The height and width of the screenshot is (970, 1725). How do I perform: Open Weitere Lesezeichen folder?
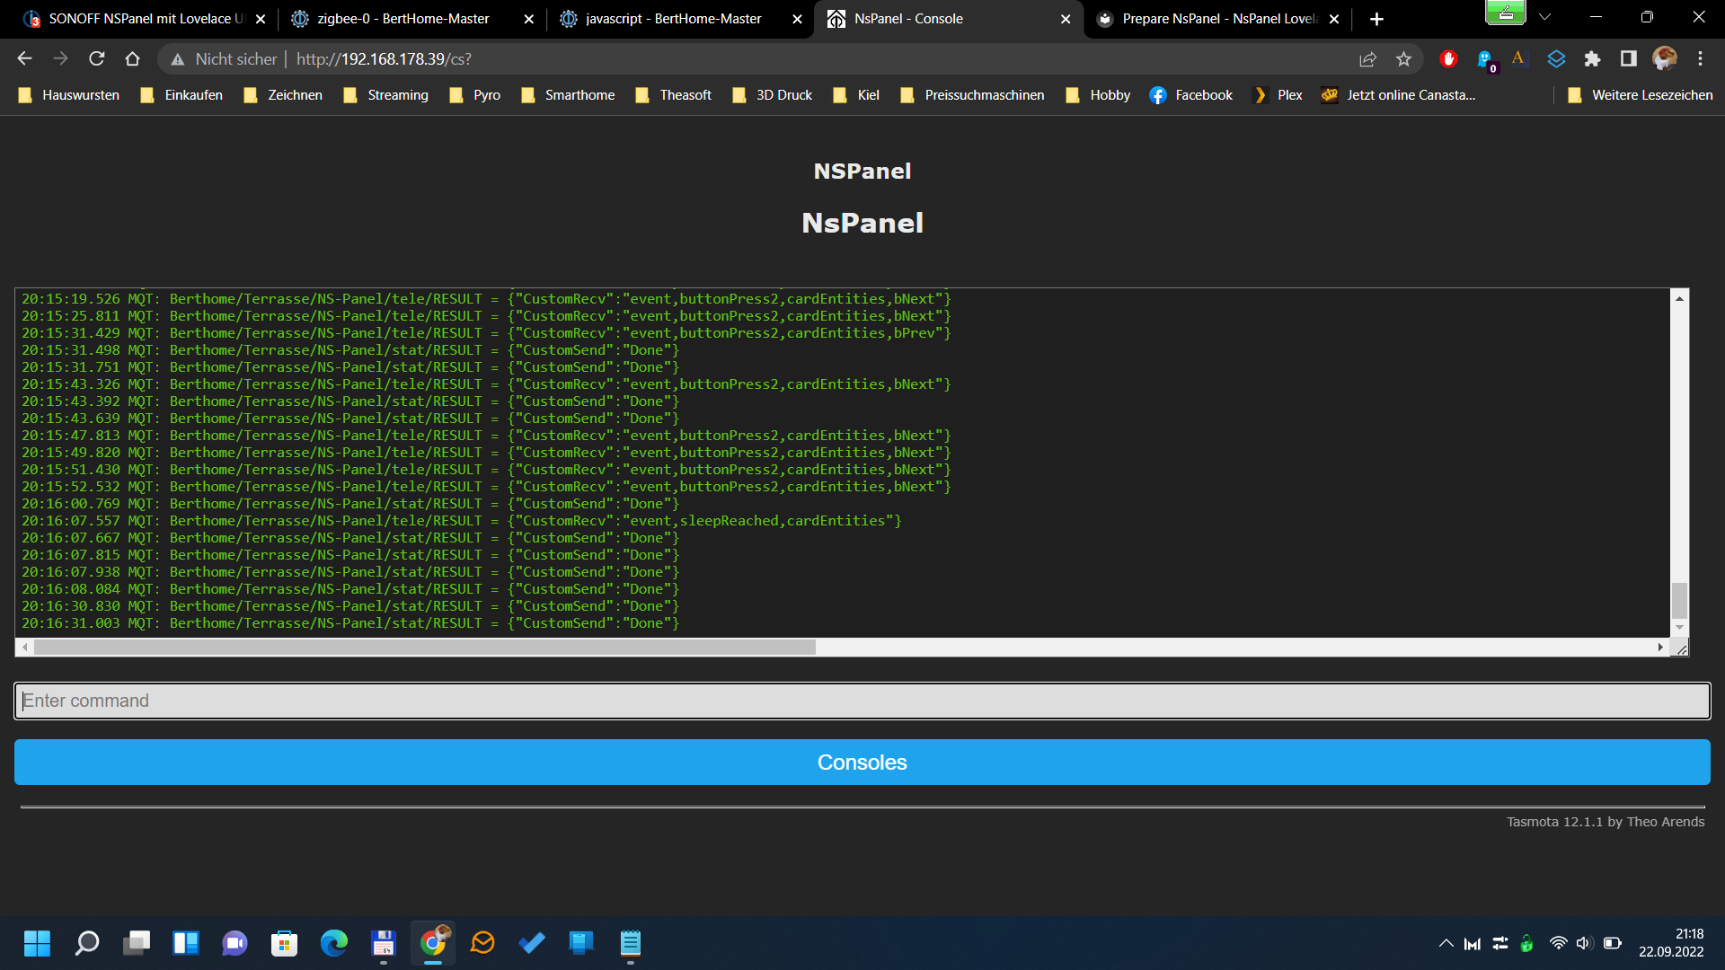[1640, 95]
